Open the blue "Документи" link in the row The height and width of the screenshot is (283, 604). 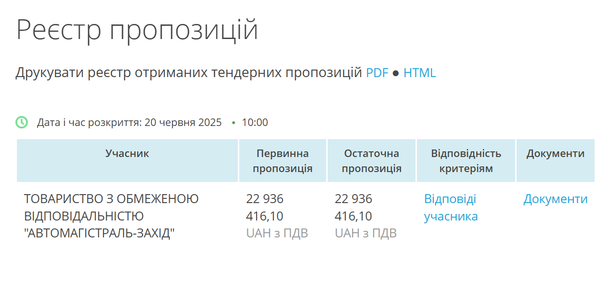(x=555, y=199)
